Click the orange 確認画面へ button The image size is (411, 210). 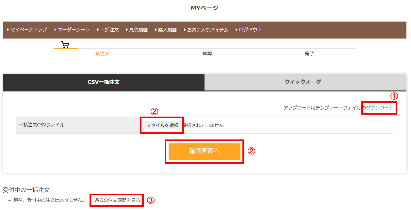pos(205,151)
